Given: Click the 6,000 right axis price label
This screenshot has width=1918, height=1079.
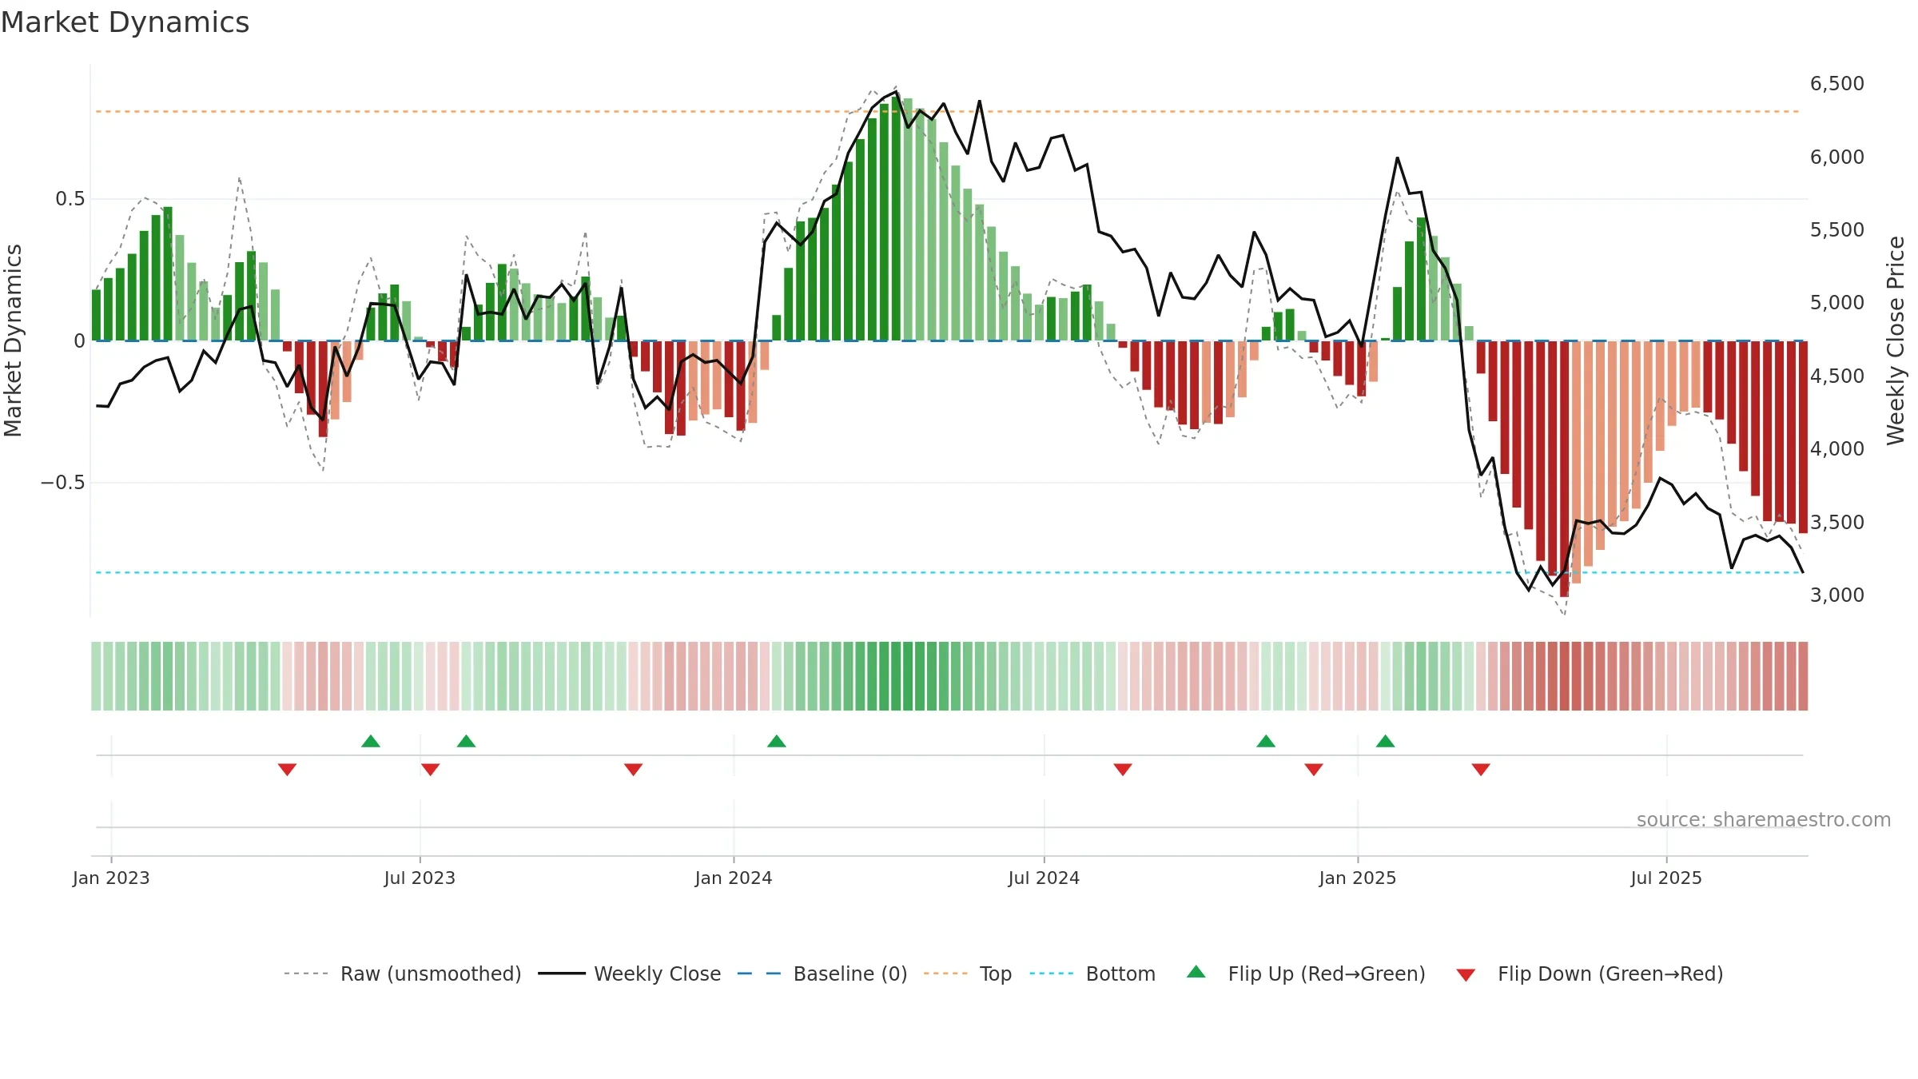Looking at the screenshot, I should [1837, 157].
